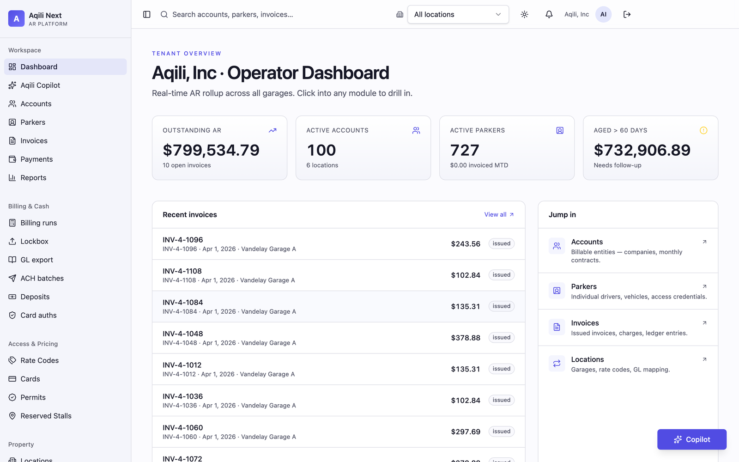
Task: Click the Cards credit card icon
Action: pyautogui.click(x=12, y=379)
